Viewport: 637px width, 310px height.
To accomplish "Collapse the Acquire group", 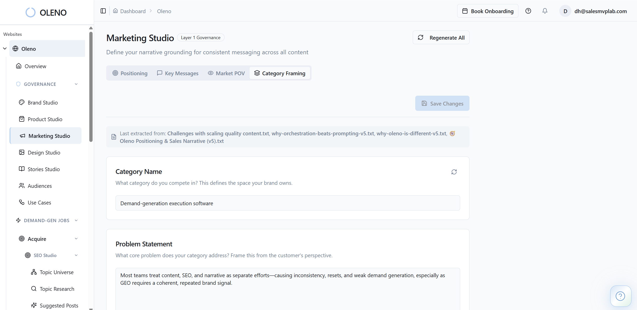I will pyautogui.click(x=76, y=239).
